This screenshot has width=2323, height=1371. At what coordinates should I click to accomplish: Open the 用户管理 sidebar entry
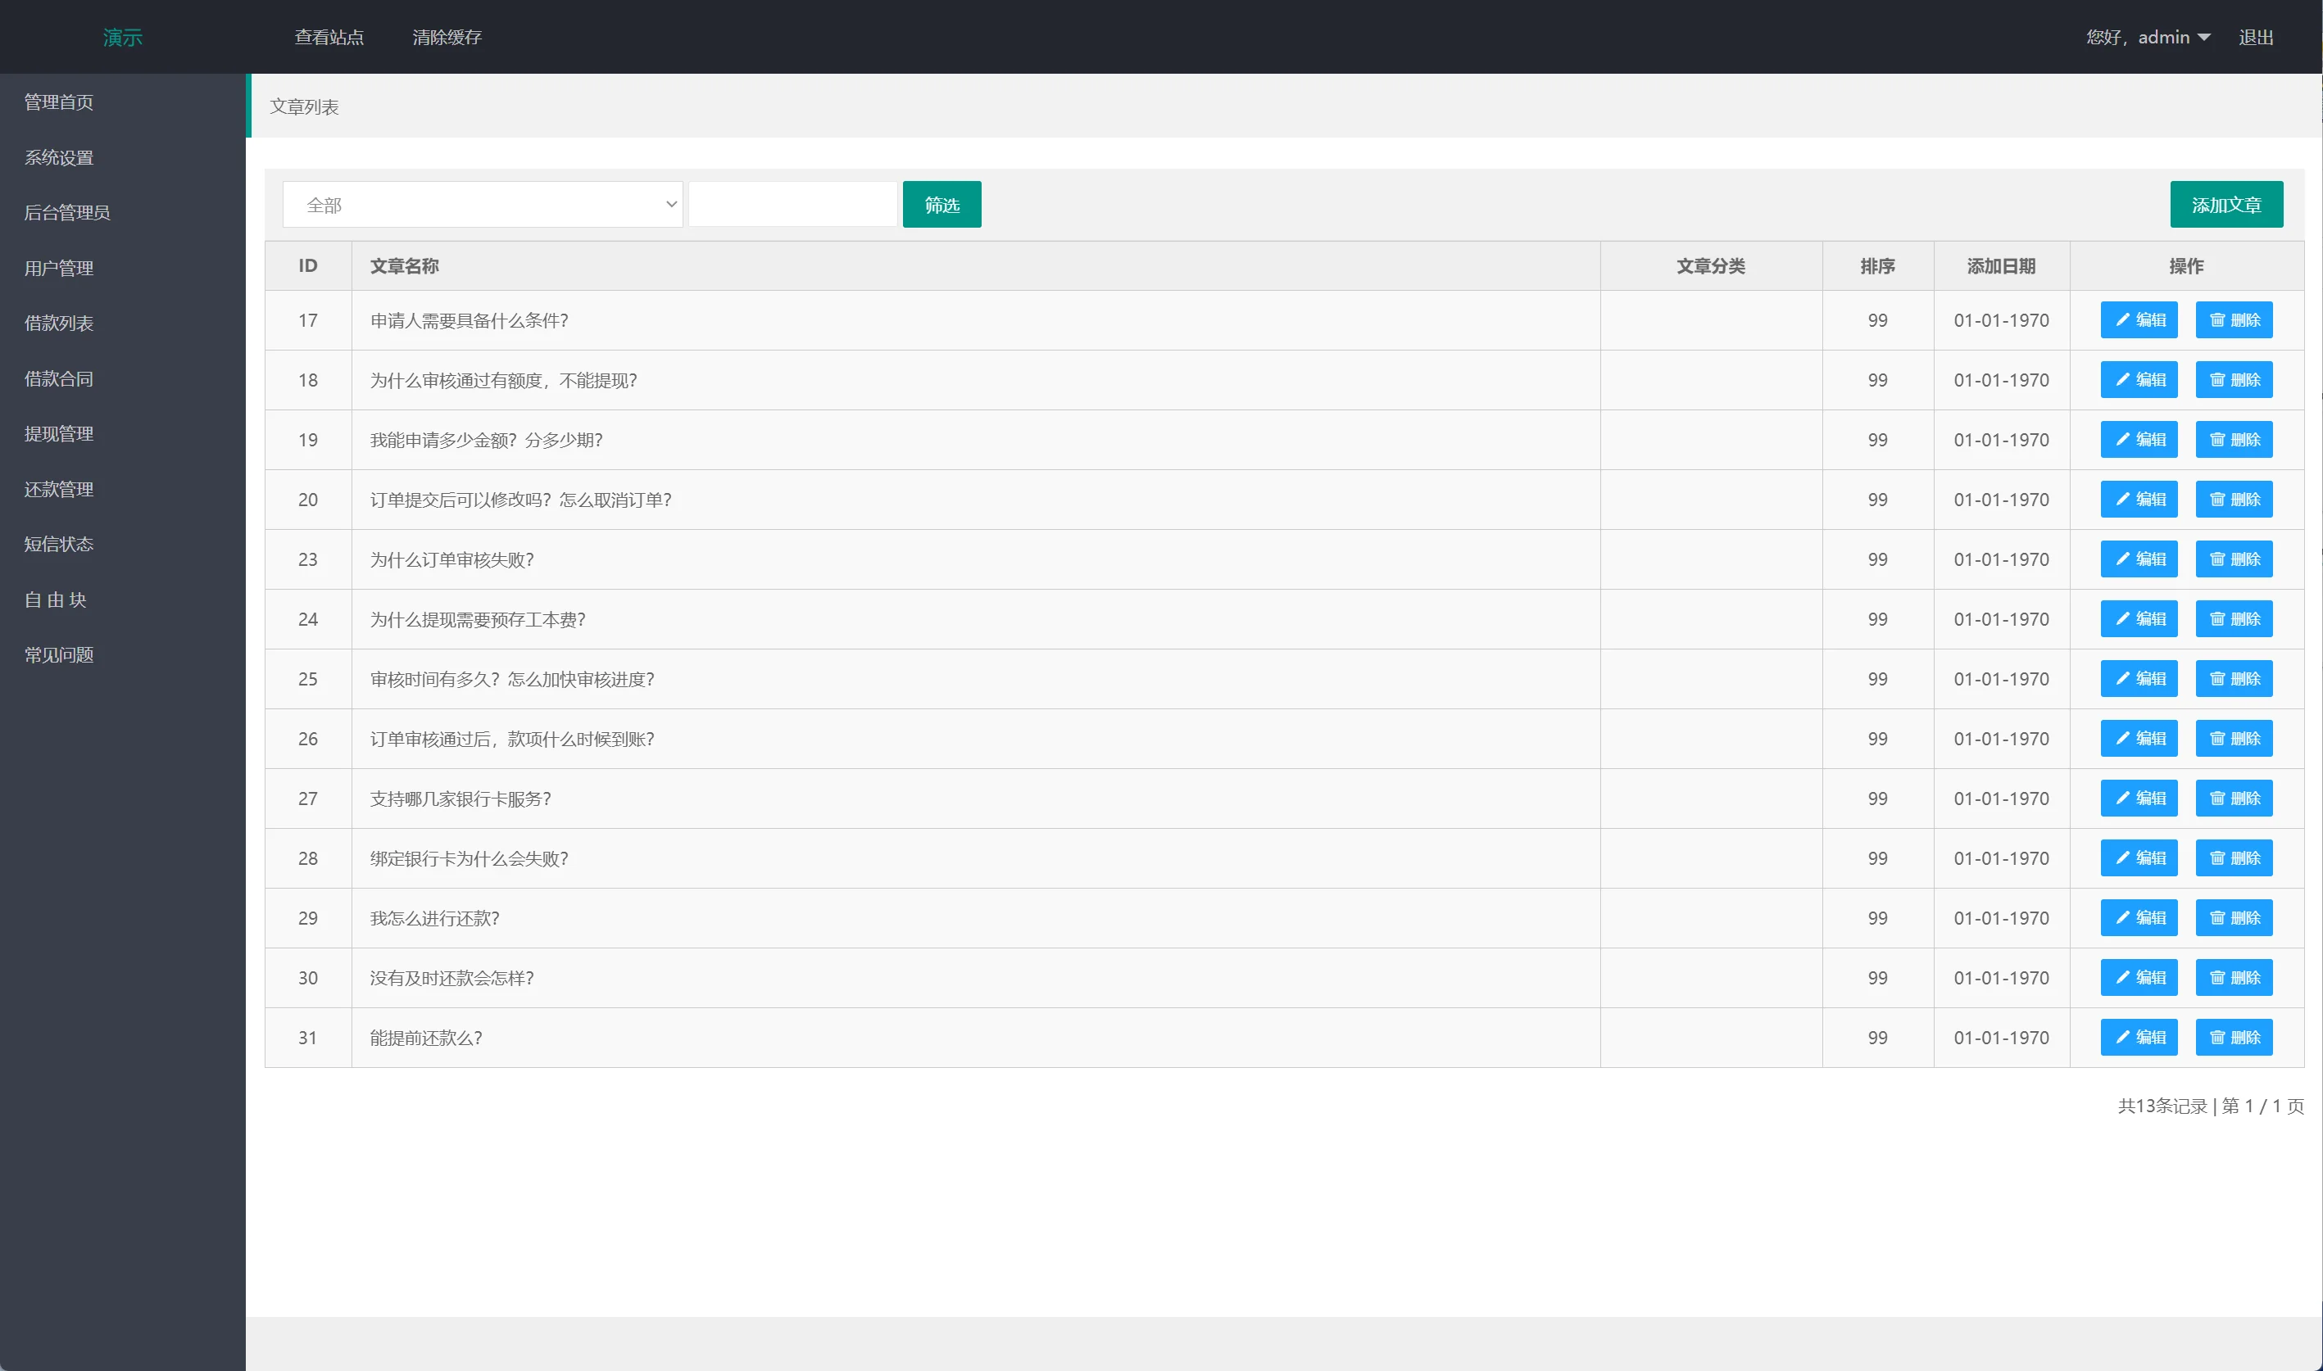pos(59,269)
